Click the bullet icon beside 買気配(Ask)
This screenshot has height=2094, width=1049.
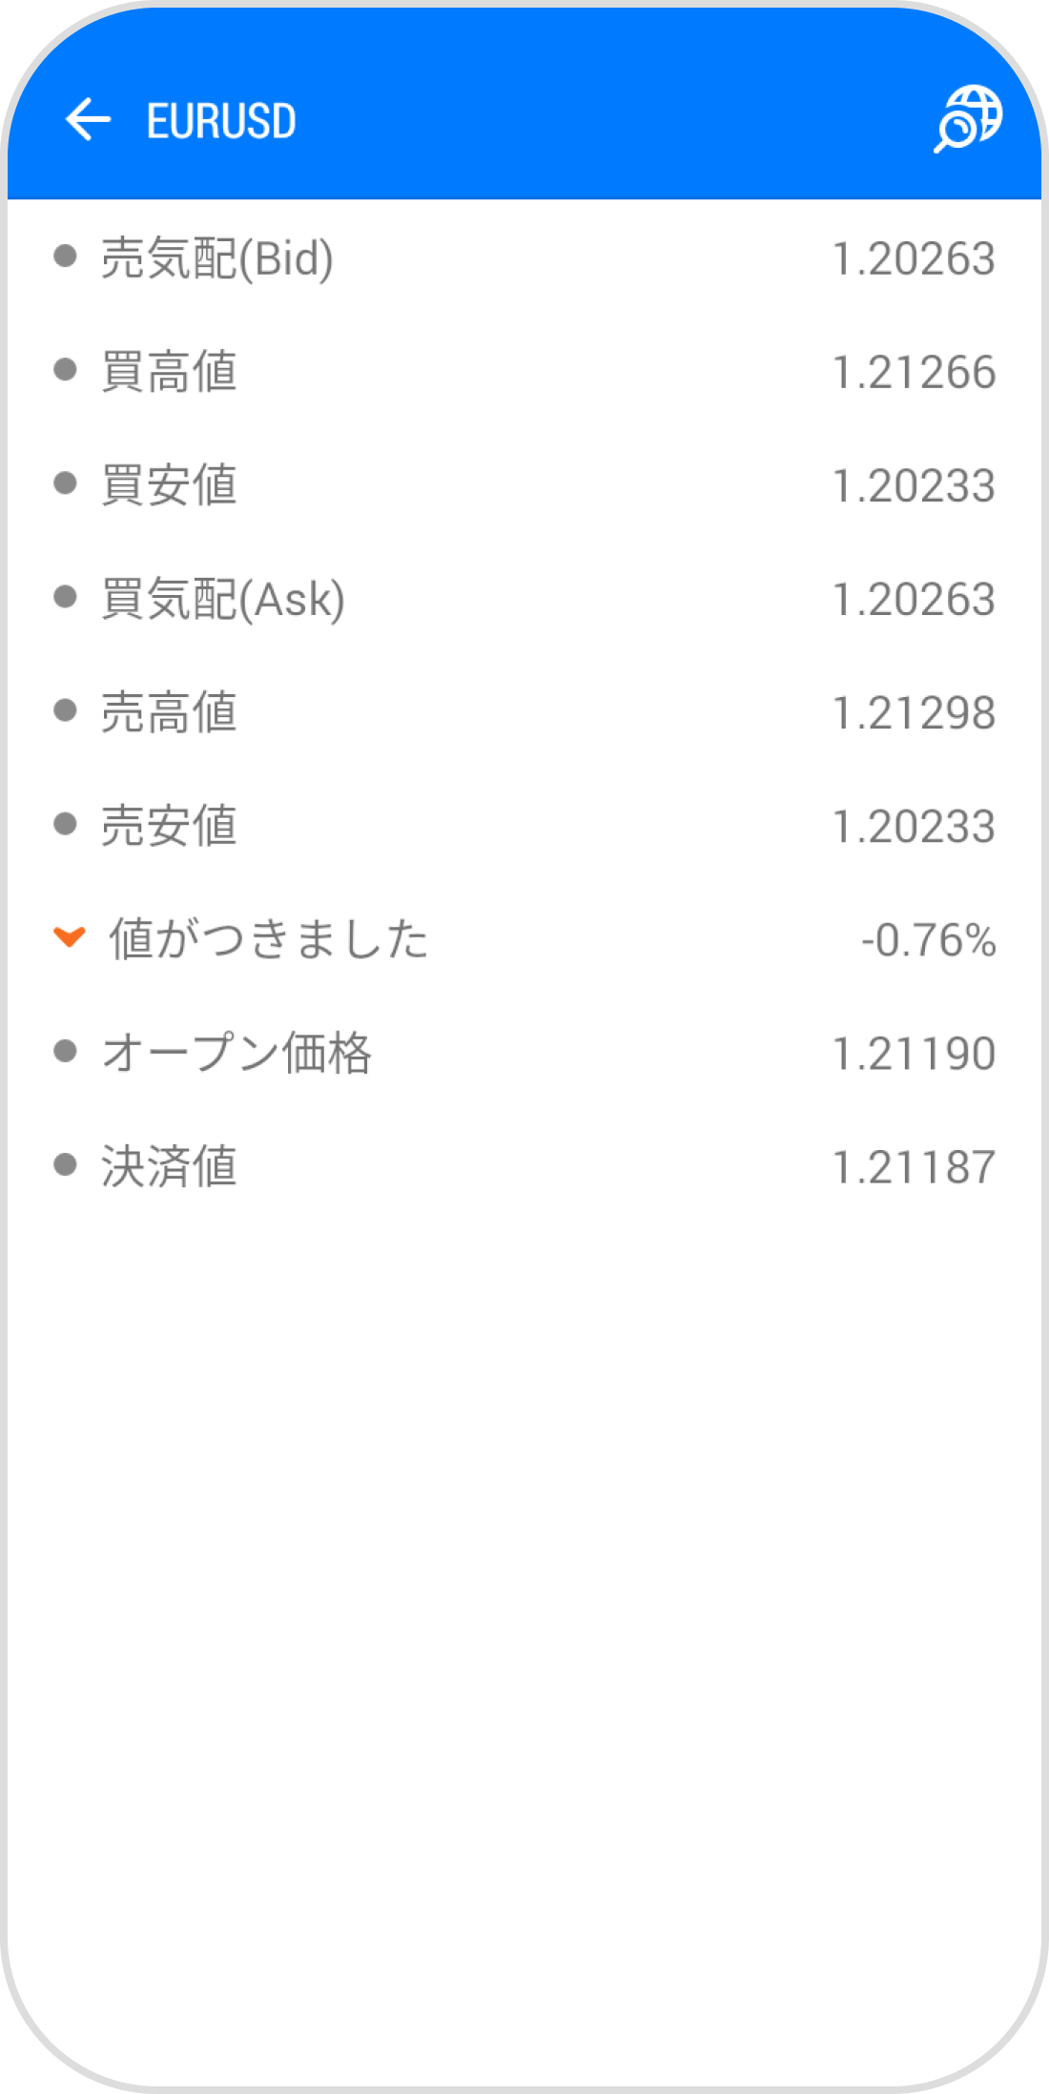[x=67, y=596]
